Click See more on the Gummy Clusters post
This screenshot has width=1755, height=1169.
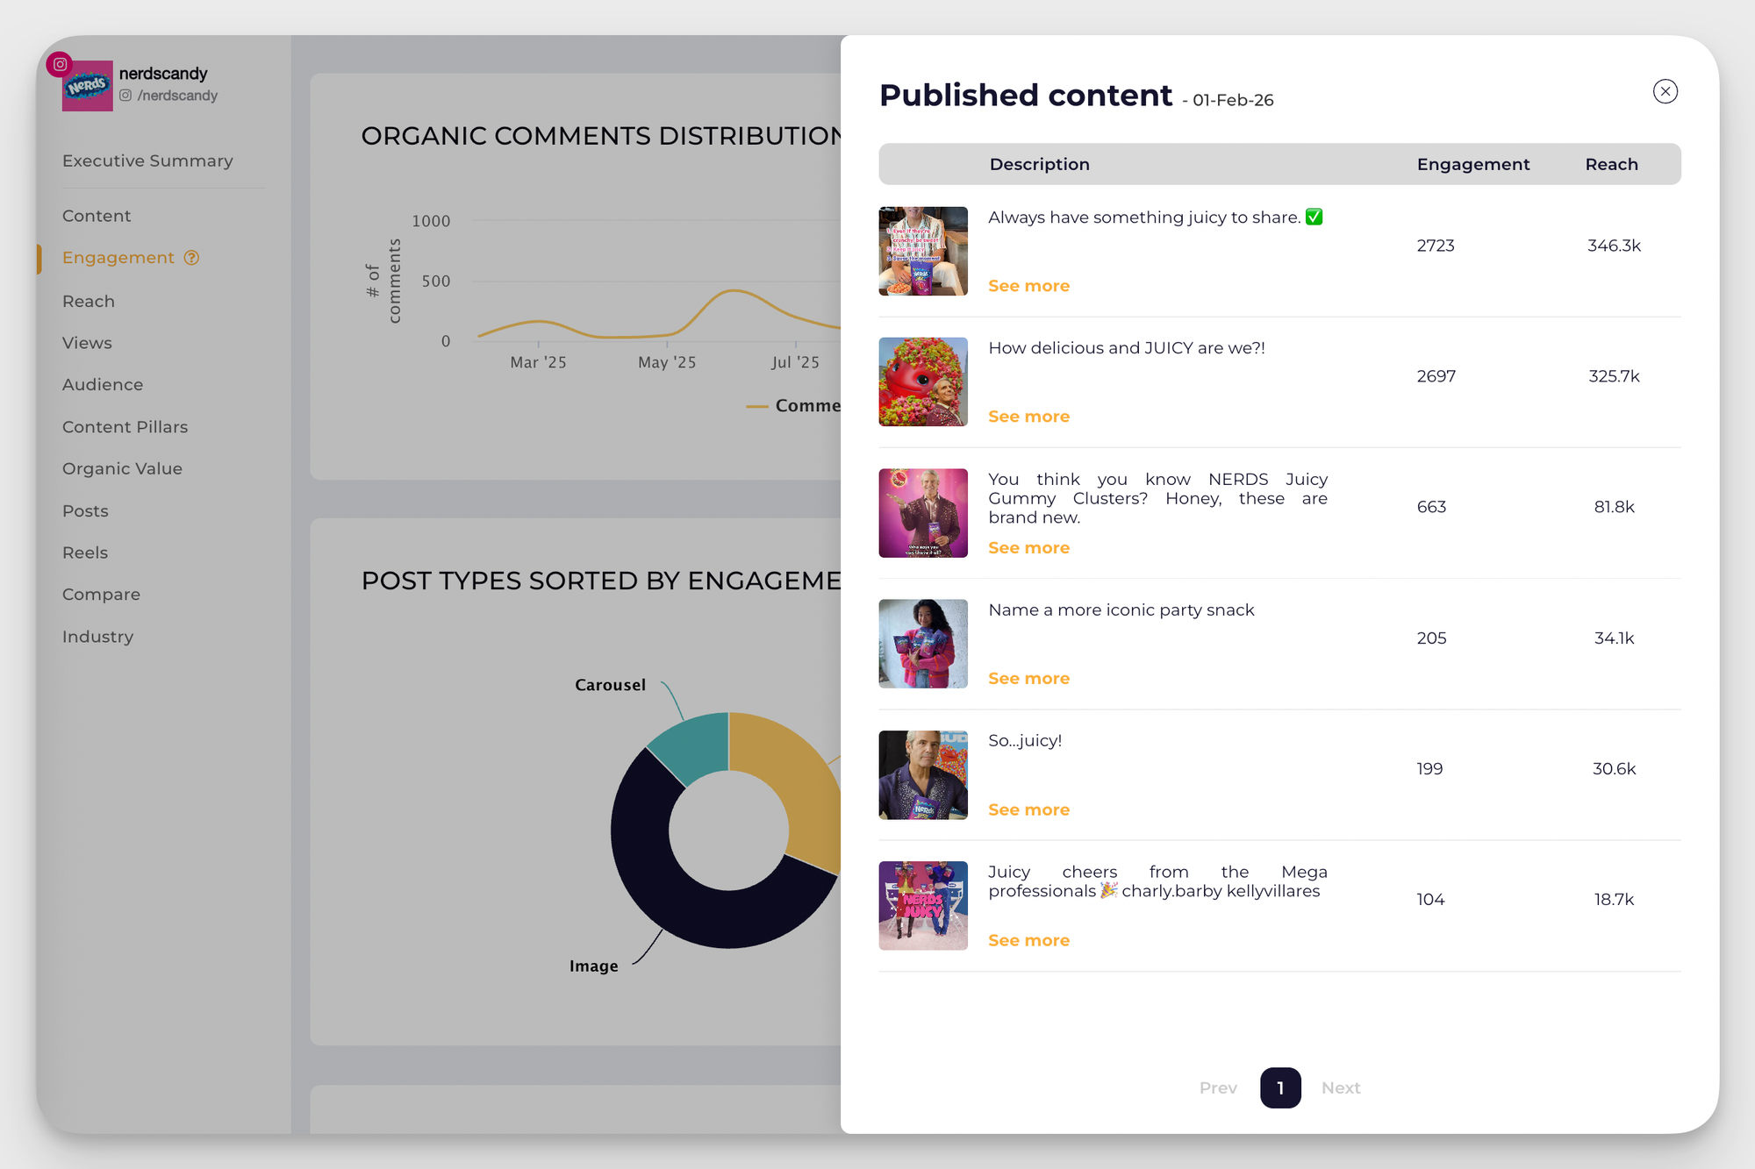point(1028,547)
